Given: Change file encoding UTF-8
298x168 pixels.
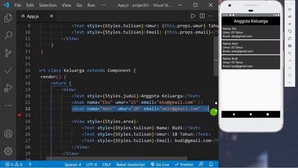Looking at the screenshot, I should coord(92,165).
